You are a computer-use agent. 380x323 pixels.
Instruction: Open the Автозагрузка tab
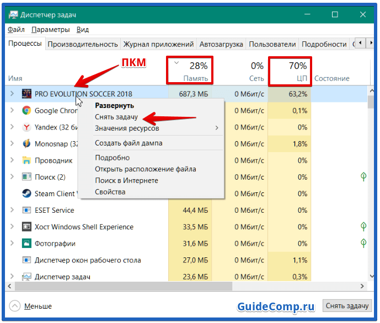[221, 44]
